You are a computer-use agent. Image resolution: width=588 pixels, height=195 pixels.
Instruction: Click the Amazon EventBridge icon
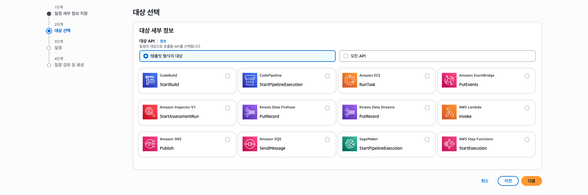coord(449,80)
